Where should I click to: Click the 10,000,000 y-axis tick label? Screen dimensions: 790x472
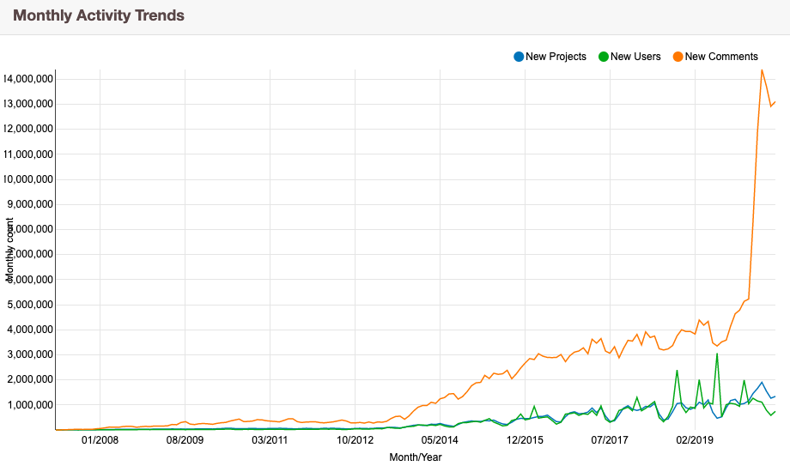28,179
